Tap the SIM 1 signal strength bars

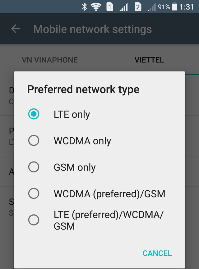point(123,7)
